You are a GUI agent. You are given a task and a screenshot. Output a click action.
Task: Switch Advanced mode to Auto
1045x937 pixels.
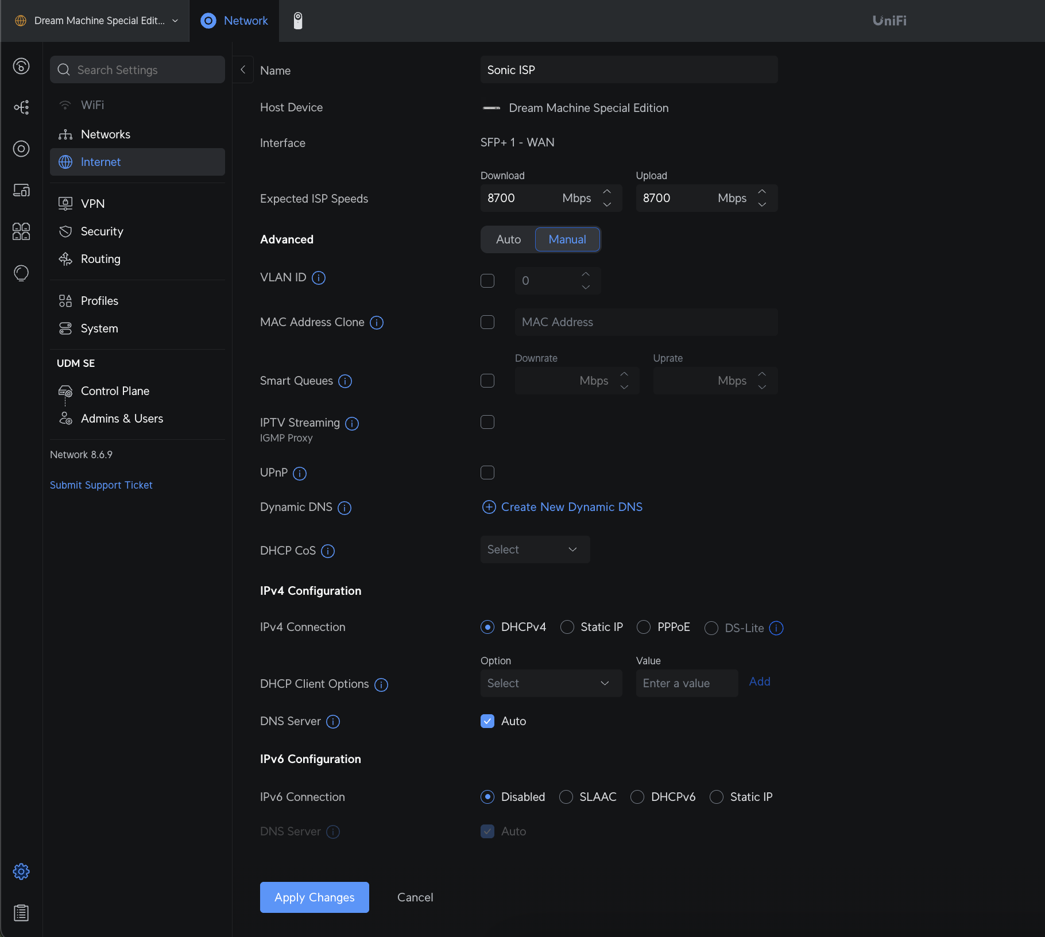(x=509, y=239)
